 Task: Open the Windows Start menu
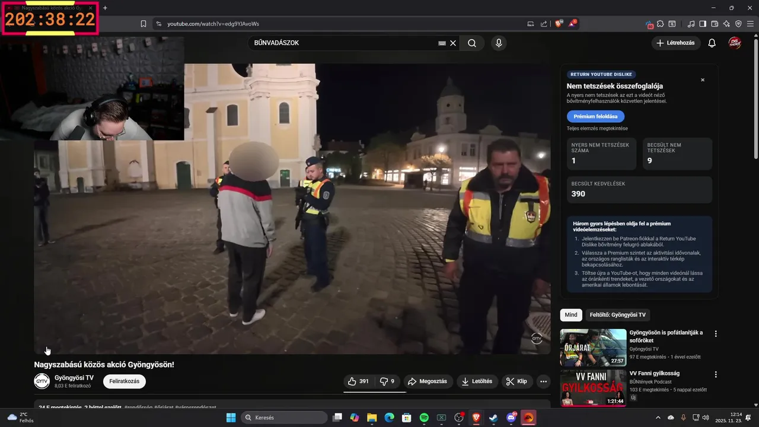[x=231, y=418]
